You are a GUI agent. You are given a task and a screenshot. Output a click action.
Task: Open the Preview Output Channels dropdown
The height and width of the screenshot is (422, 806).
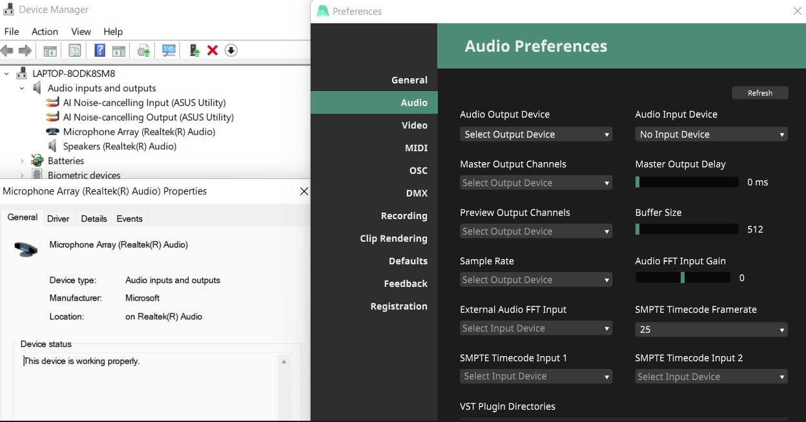click(x=536, y=231)
